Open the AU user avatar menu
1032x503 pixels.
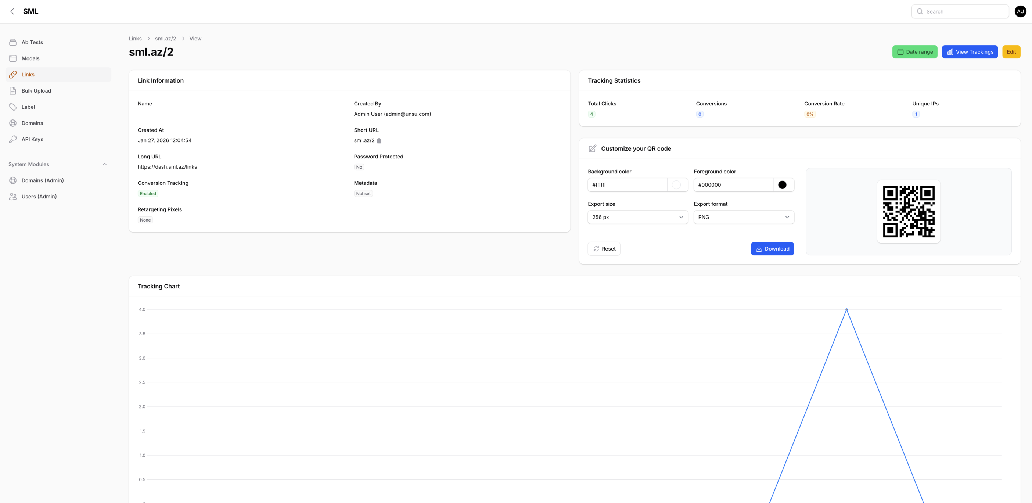(x=1020, y=11)
